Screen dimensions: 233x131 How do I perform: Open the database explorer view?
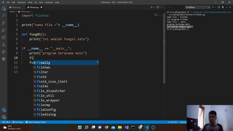(x=4, y=59)
